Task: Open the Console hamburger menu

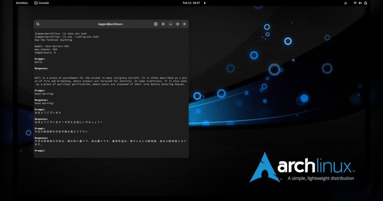Action: (163, 24)
